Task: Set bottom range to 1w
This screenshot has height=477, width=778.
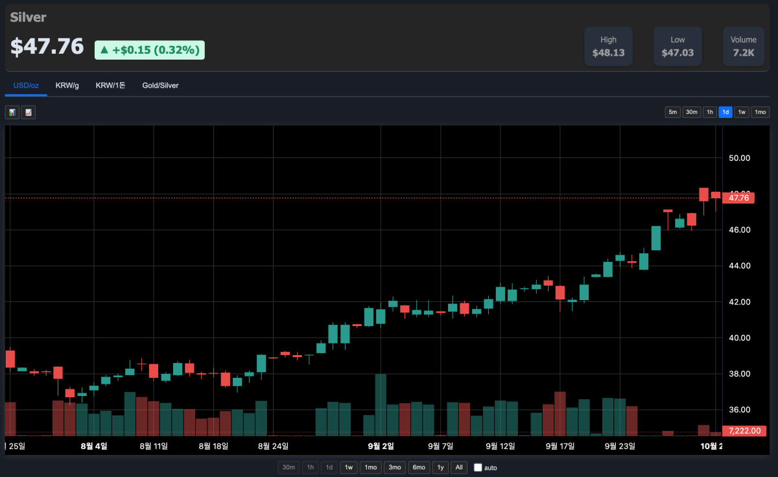Action: pyautogui.click(x=349, y=467)
